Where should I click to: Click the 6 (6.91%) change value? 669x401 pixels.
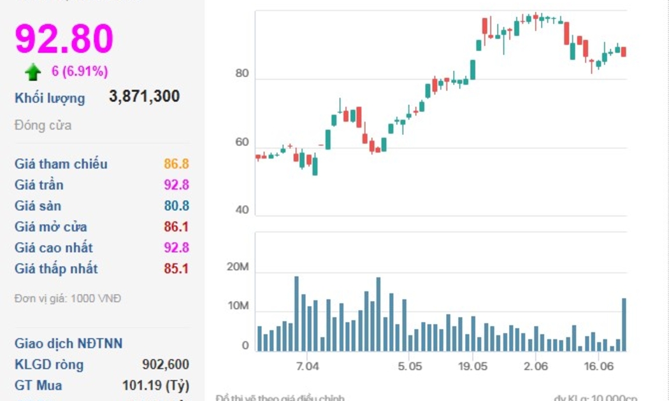pyautogui.click(x=80, y=71)
